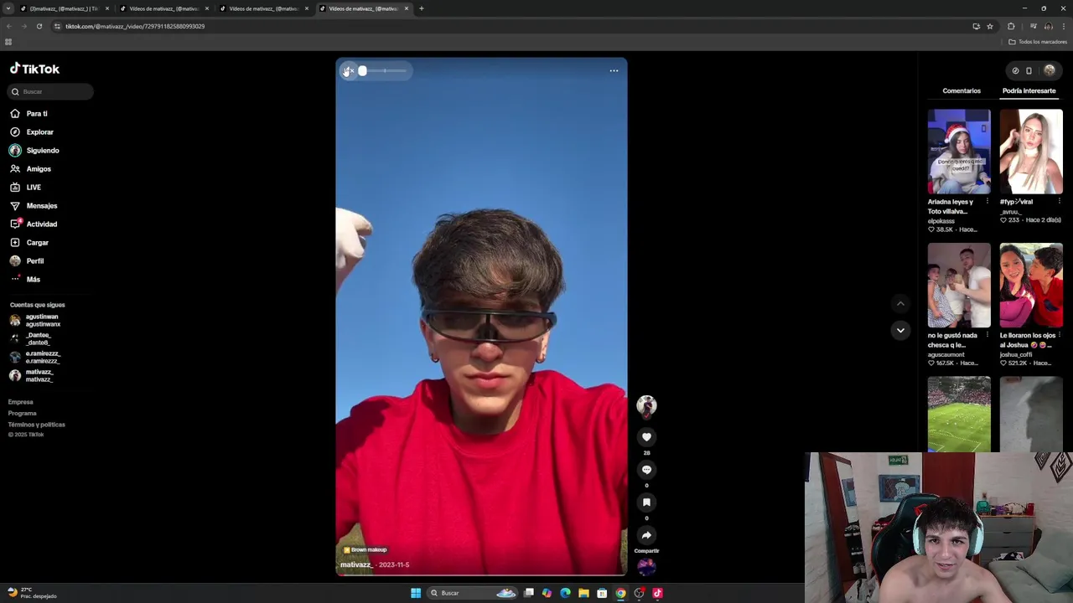Open options for Ariadna leyes video card
1073x603 pixels.
tap(987, 201)
